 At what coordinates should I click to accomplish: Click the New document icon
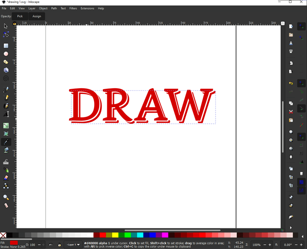tap(291, 26)
